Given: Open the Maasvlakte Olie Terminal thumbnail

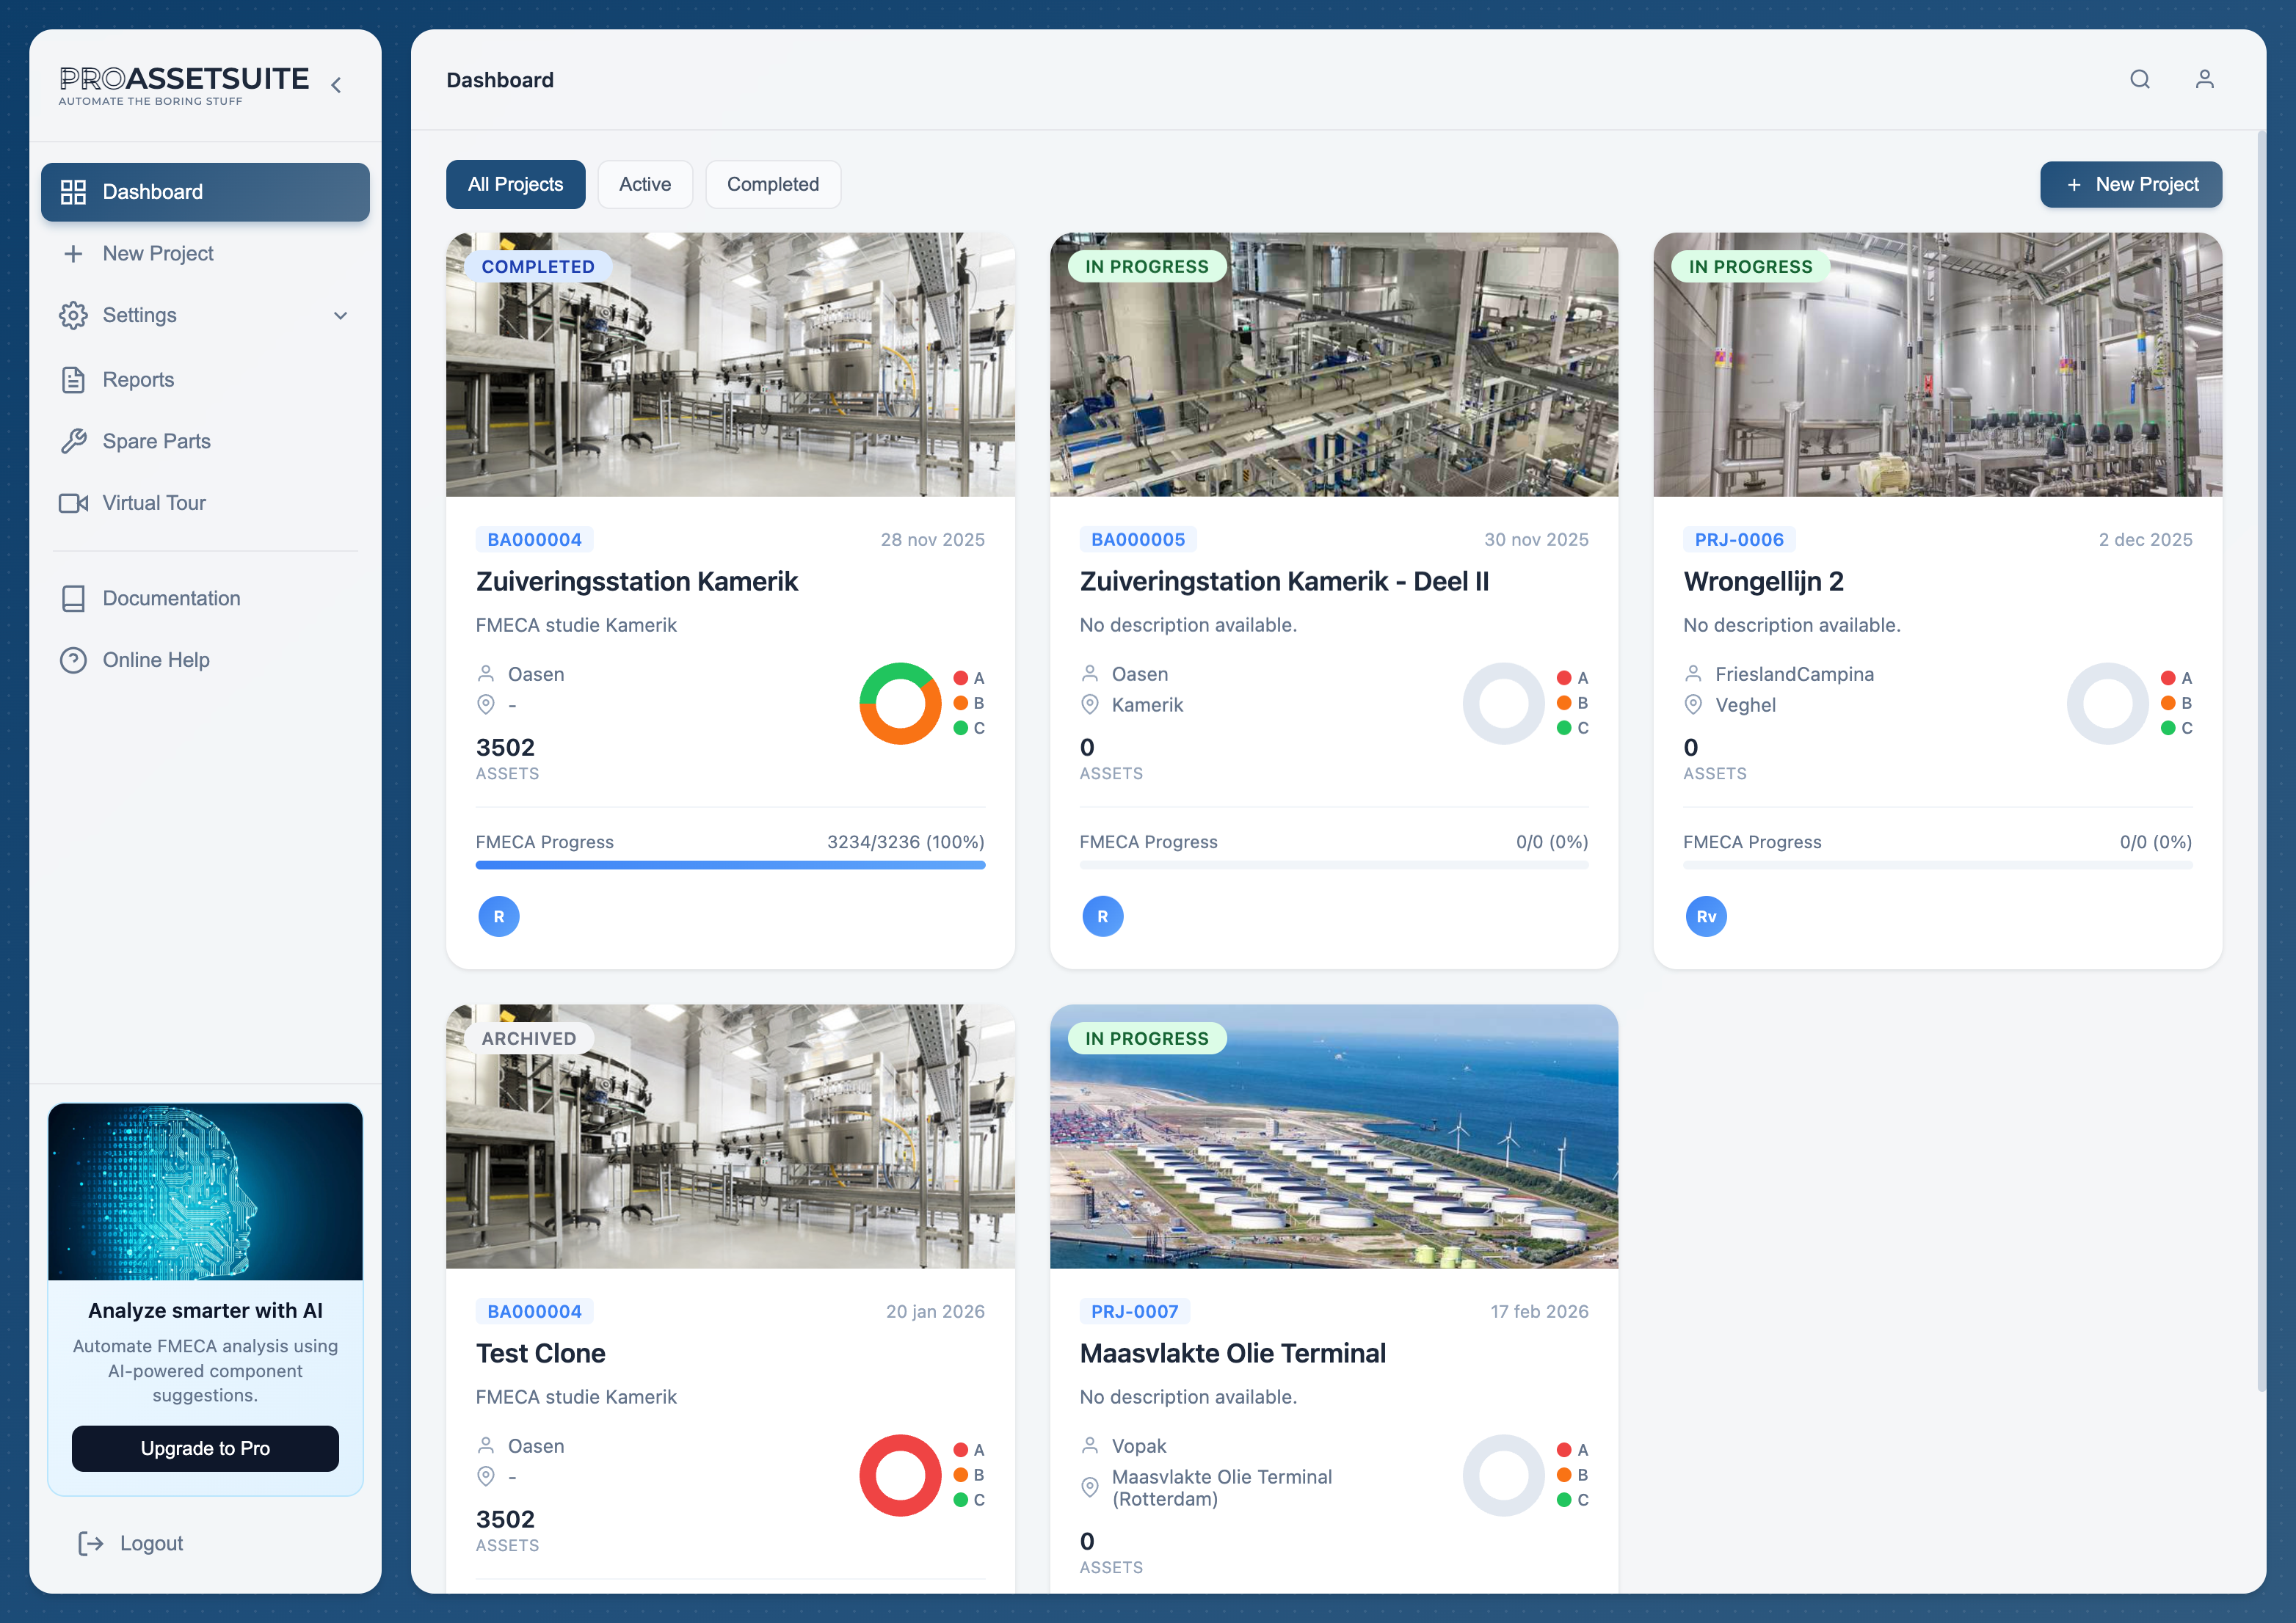Looking at the screenshot, I should point(1334,1137).
